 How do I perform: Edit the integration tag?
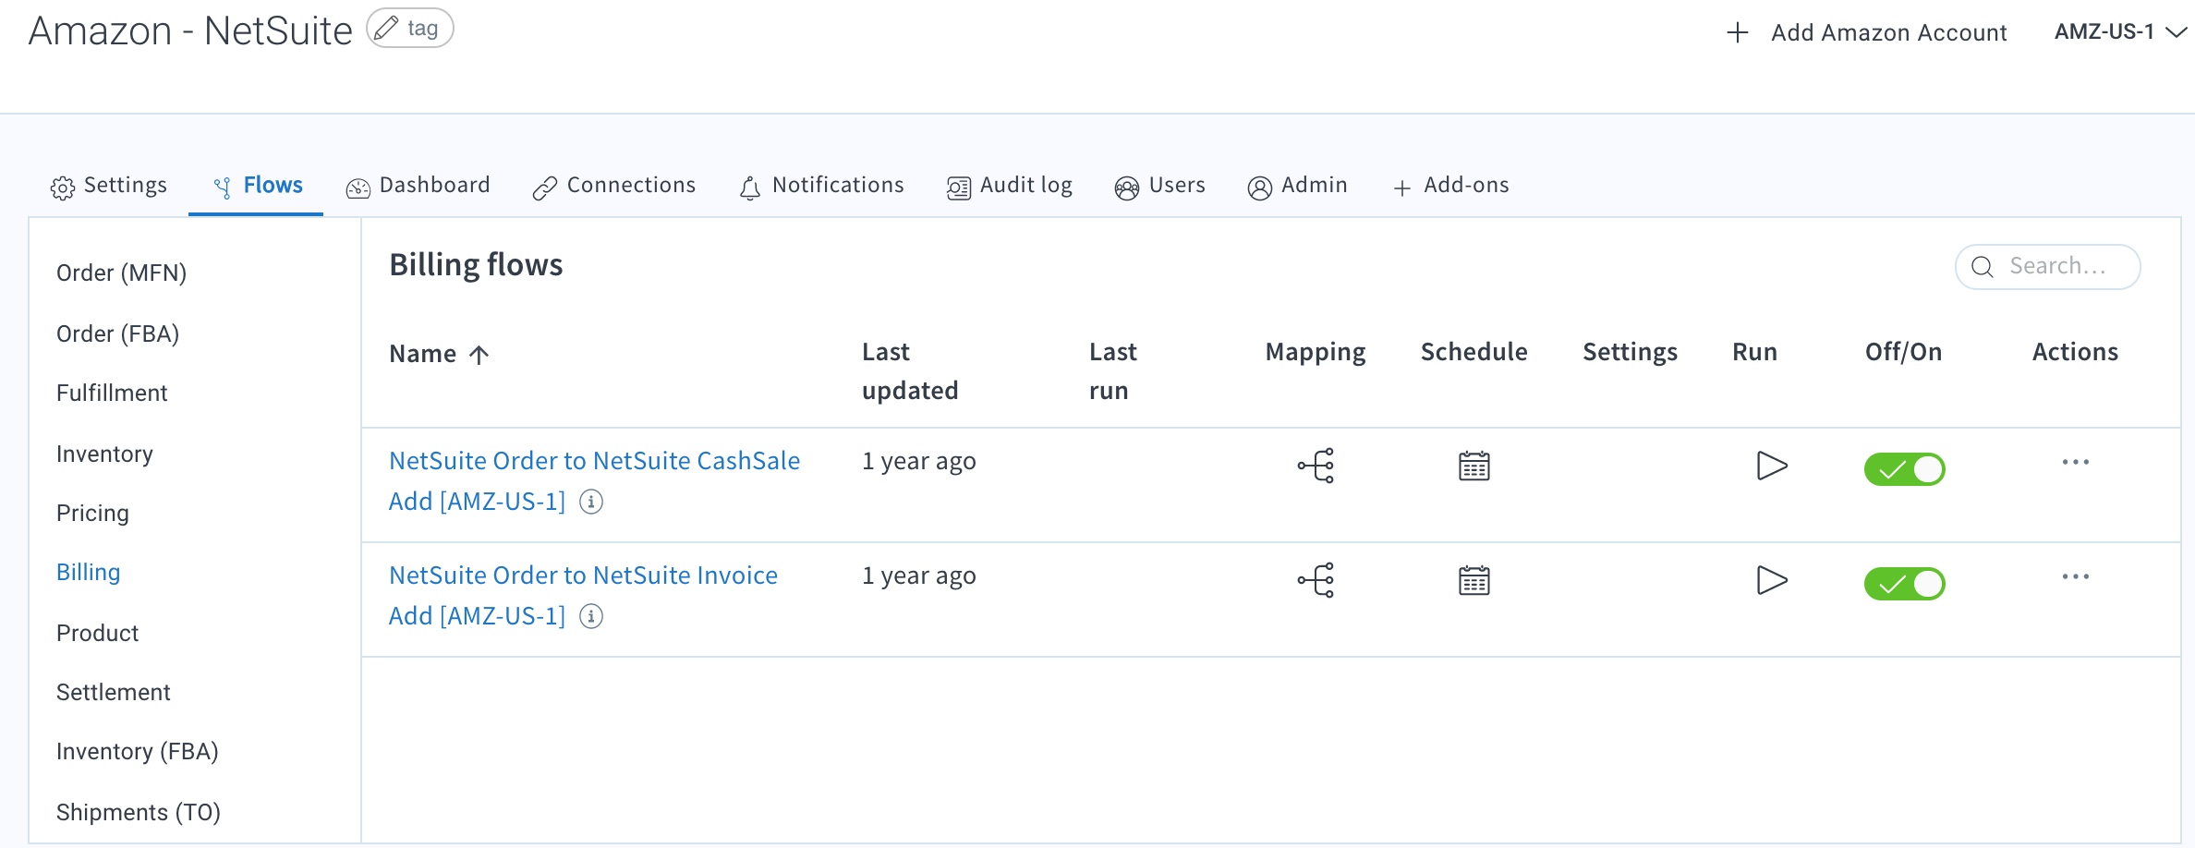tap(410, 28)
